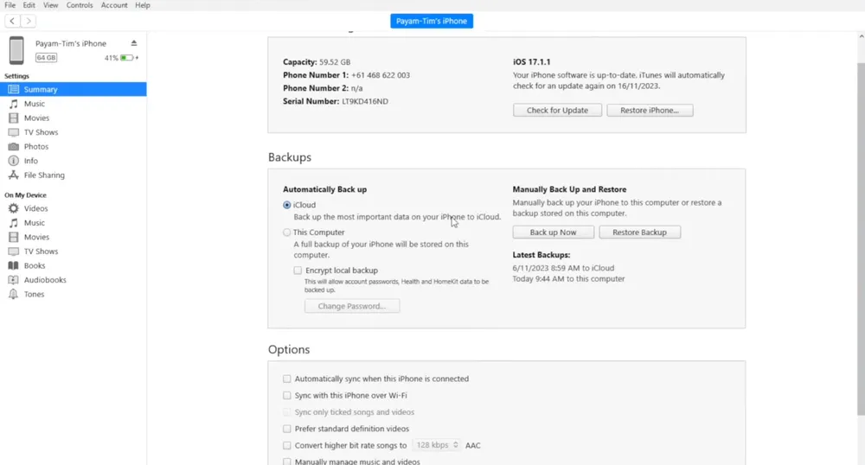
Task: Click the battery level icon
Action: coord(127,57)
